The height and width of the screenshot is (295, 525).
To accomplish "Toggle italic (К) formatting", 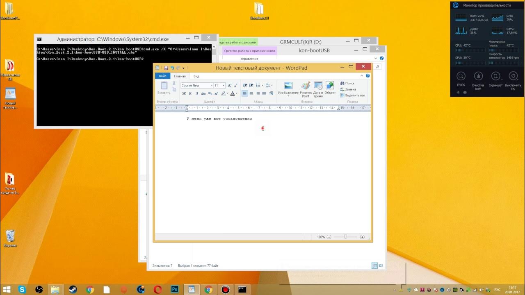I will pyautogui.click(x=190, y=93).
